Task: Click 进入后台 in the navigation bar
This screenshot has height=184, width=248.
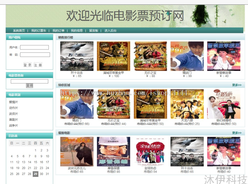Action: [x=110, y=30]
